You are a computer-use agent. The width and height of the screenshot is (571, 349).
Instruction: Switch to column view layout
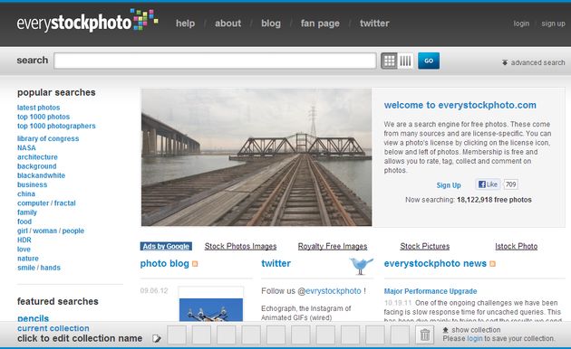[x=405, y=61]
